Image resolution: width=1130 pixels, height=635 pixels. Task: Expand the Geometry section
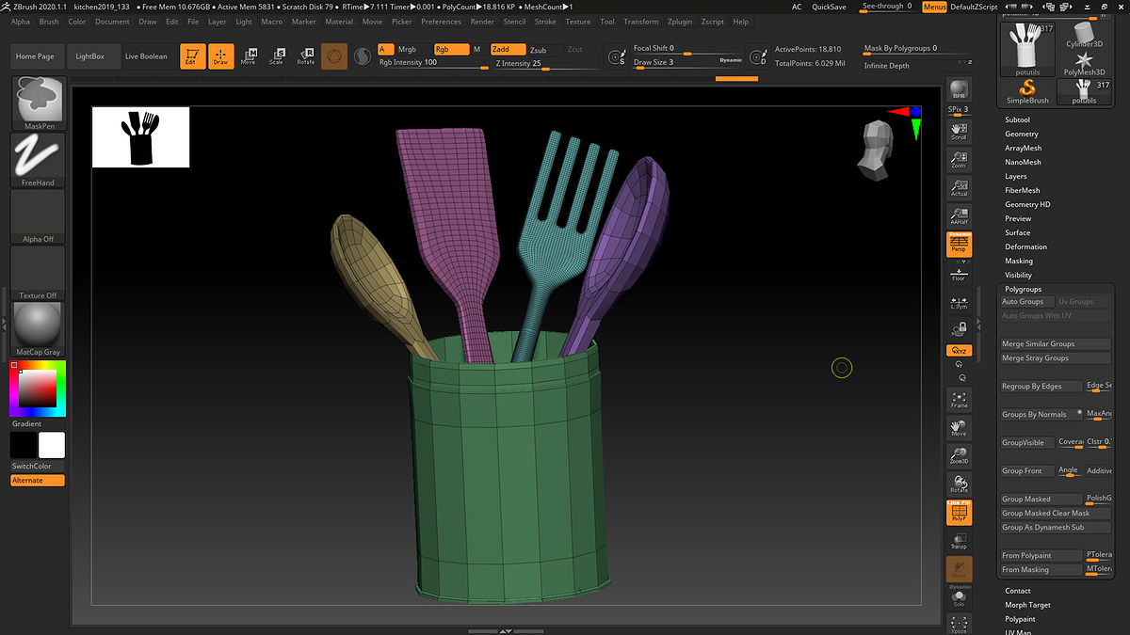(x=1022, y=134)
